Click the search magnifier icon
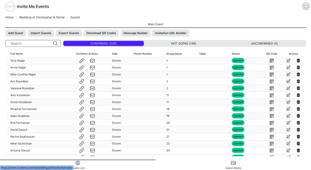 pyautogui.click(x=55, y=43)
